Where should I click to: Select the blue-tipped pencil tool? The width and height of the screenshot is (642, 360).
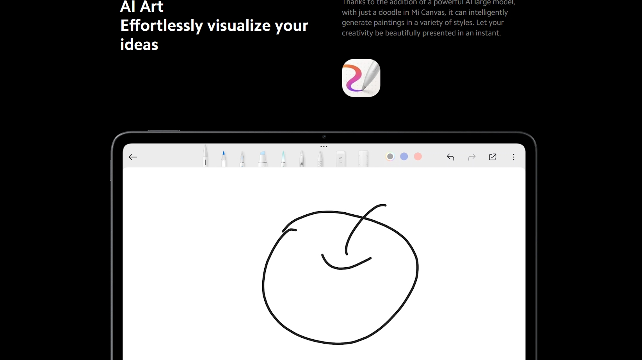[224, 158]
